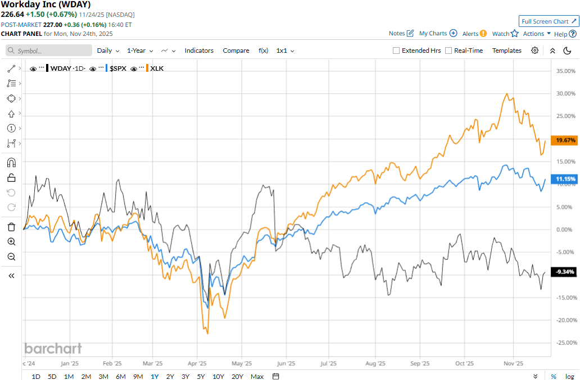
Task: Click the black WDAY color bar
Action: coord(47,68)
